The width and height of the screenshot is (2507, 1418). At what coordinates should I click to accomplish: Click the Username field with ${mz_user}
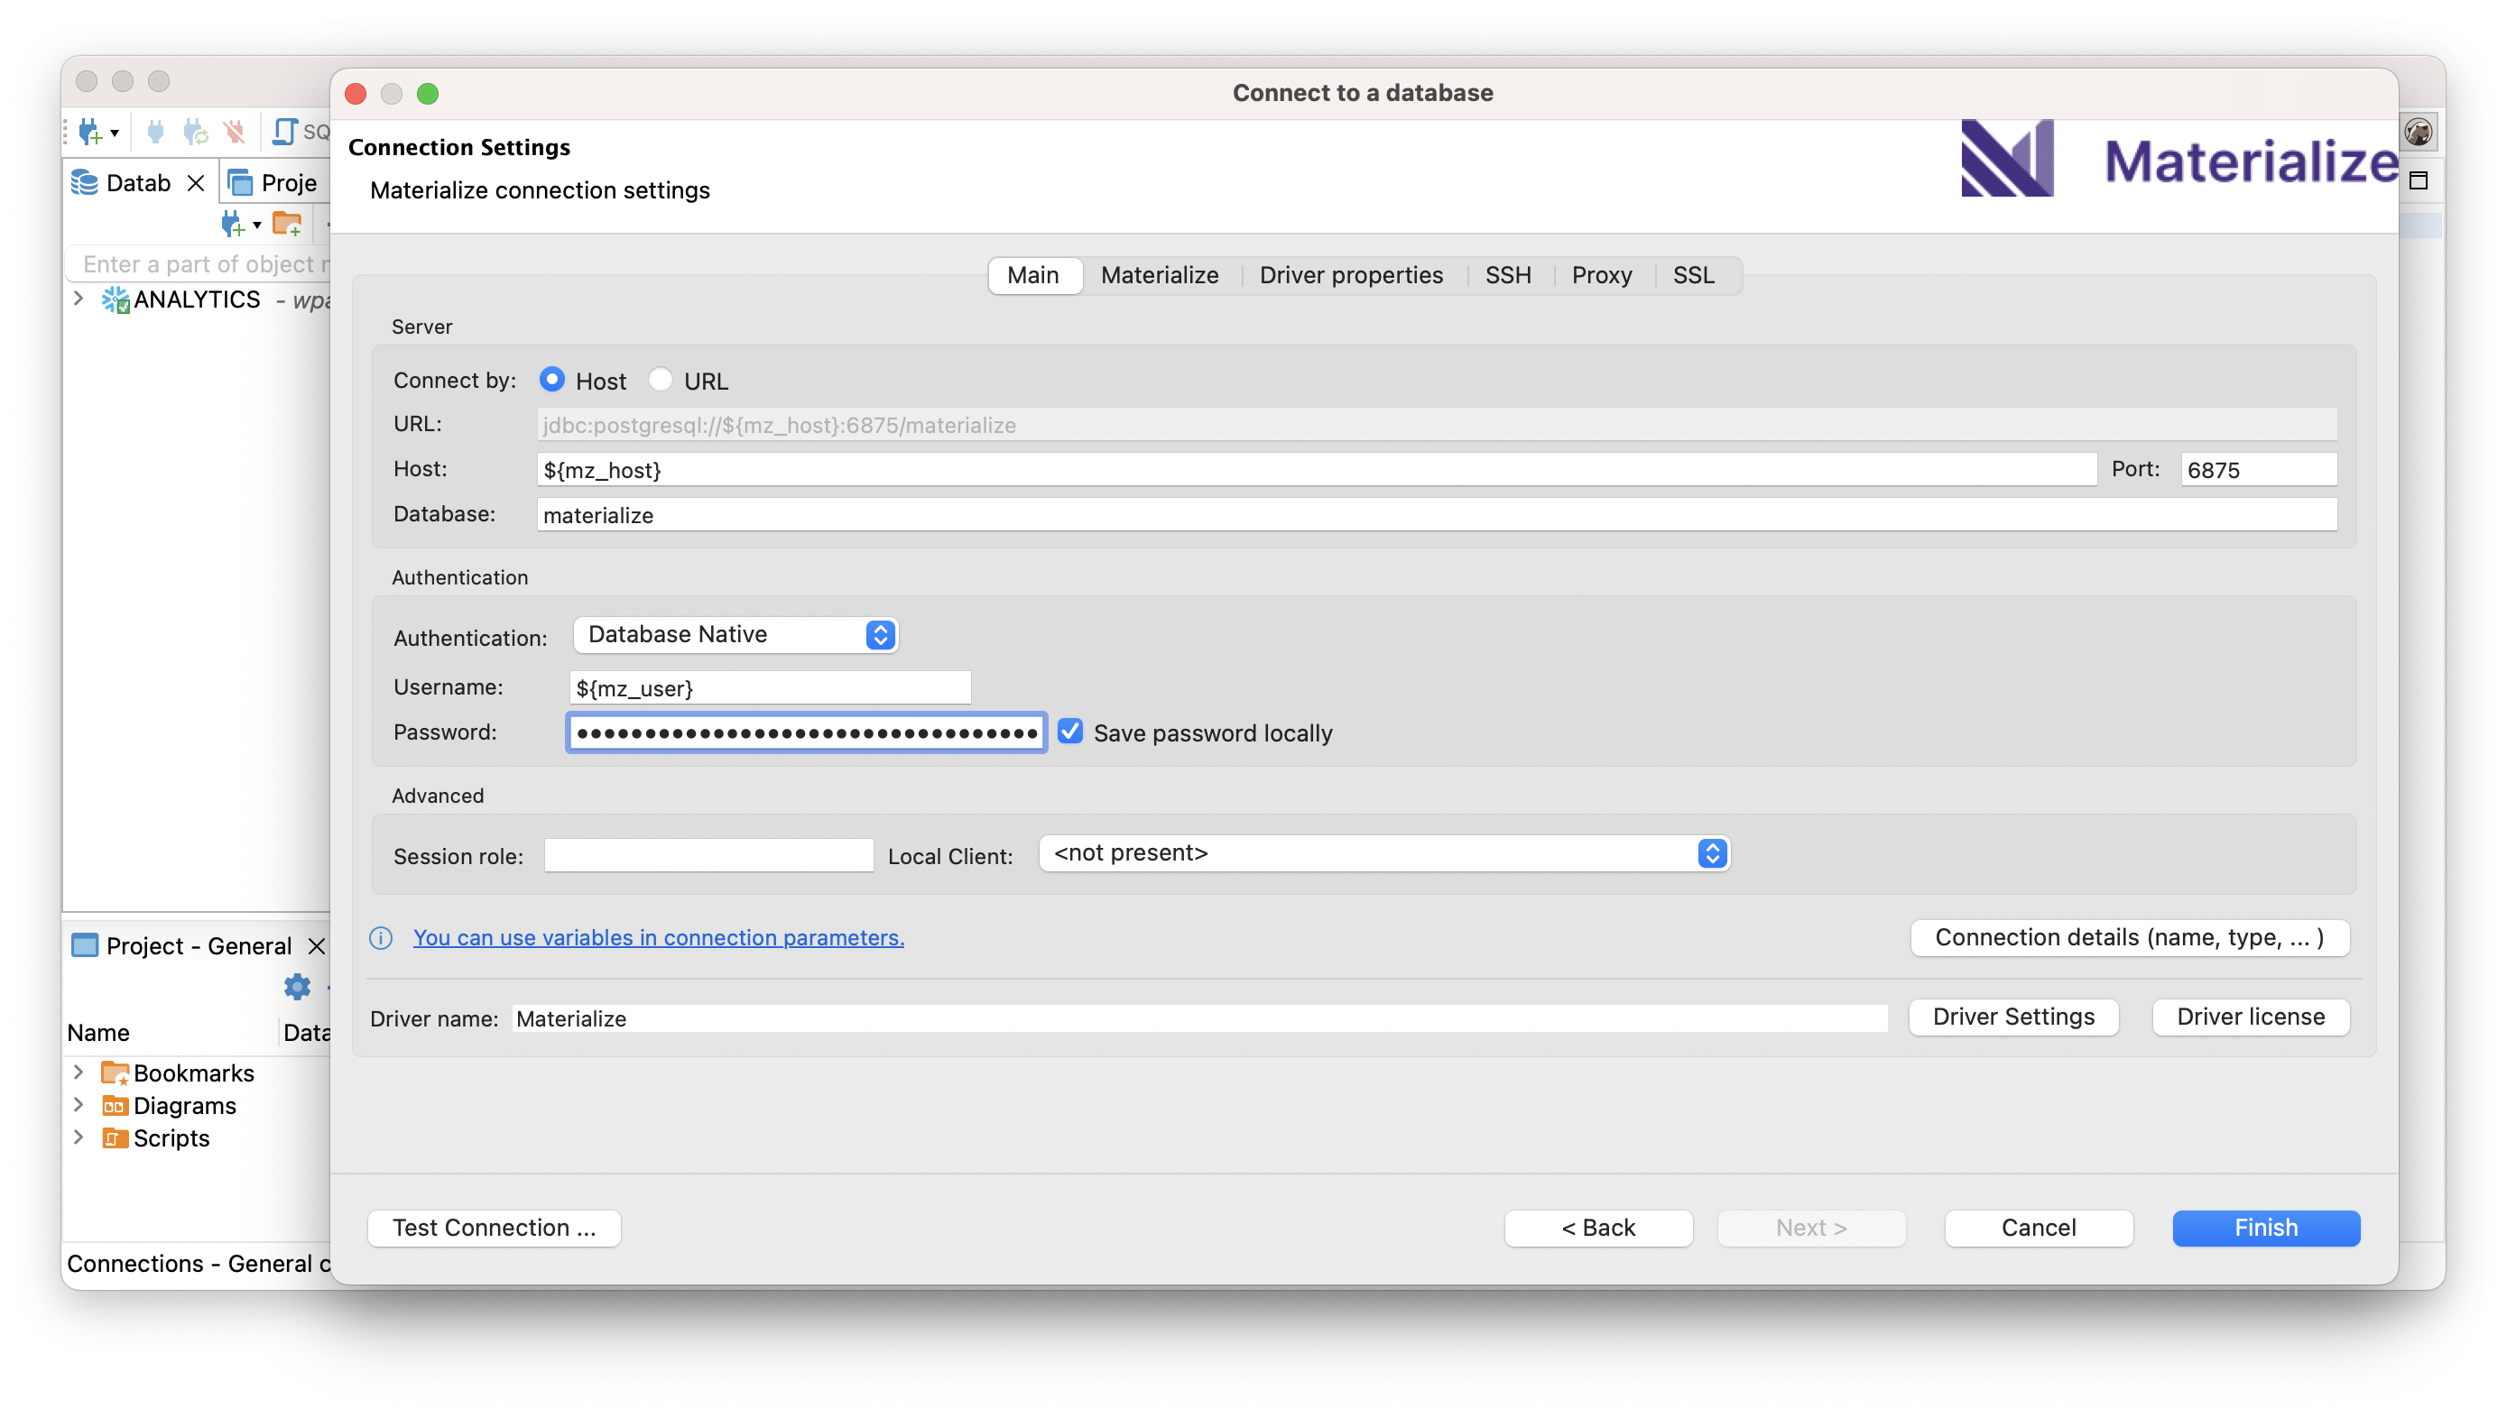tap(770, 687)
